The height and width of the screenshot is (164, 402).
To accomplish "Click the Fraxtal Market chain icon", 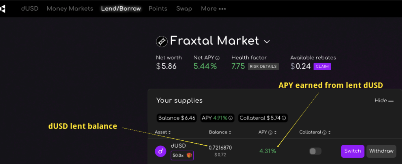I will point(162,42).
